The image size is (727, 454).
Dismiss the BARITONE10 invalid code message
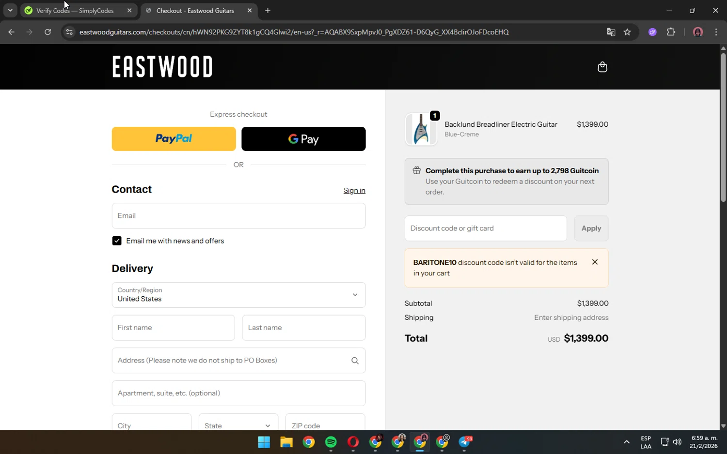(x=595, y=262)
